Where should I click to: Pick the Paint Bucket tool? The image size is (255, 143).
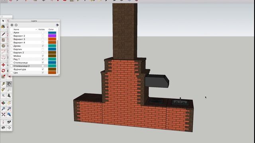[x=3, y=27]
